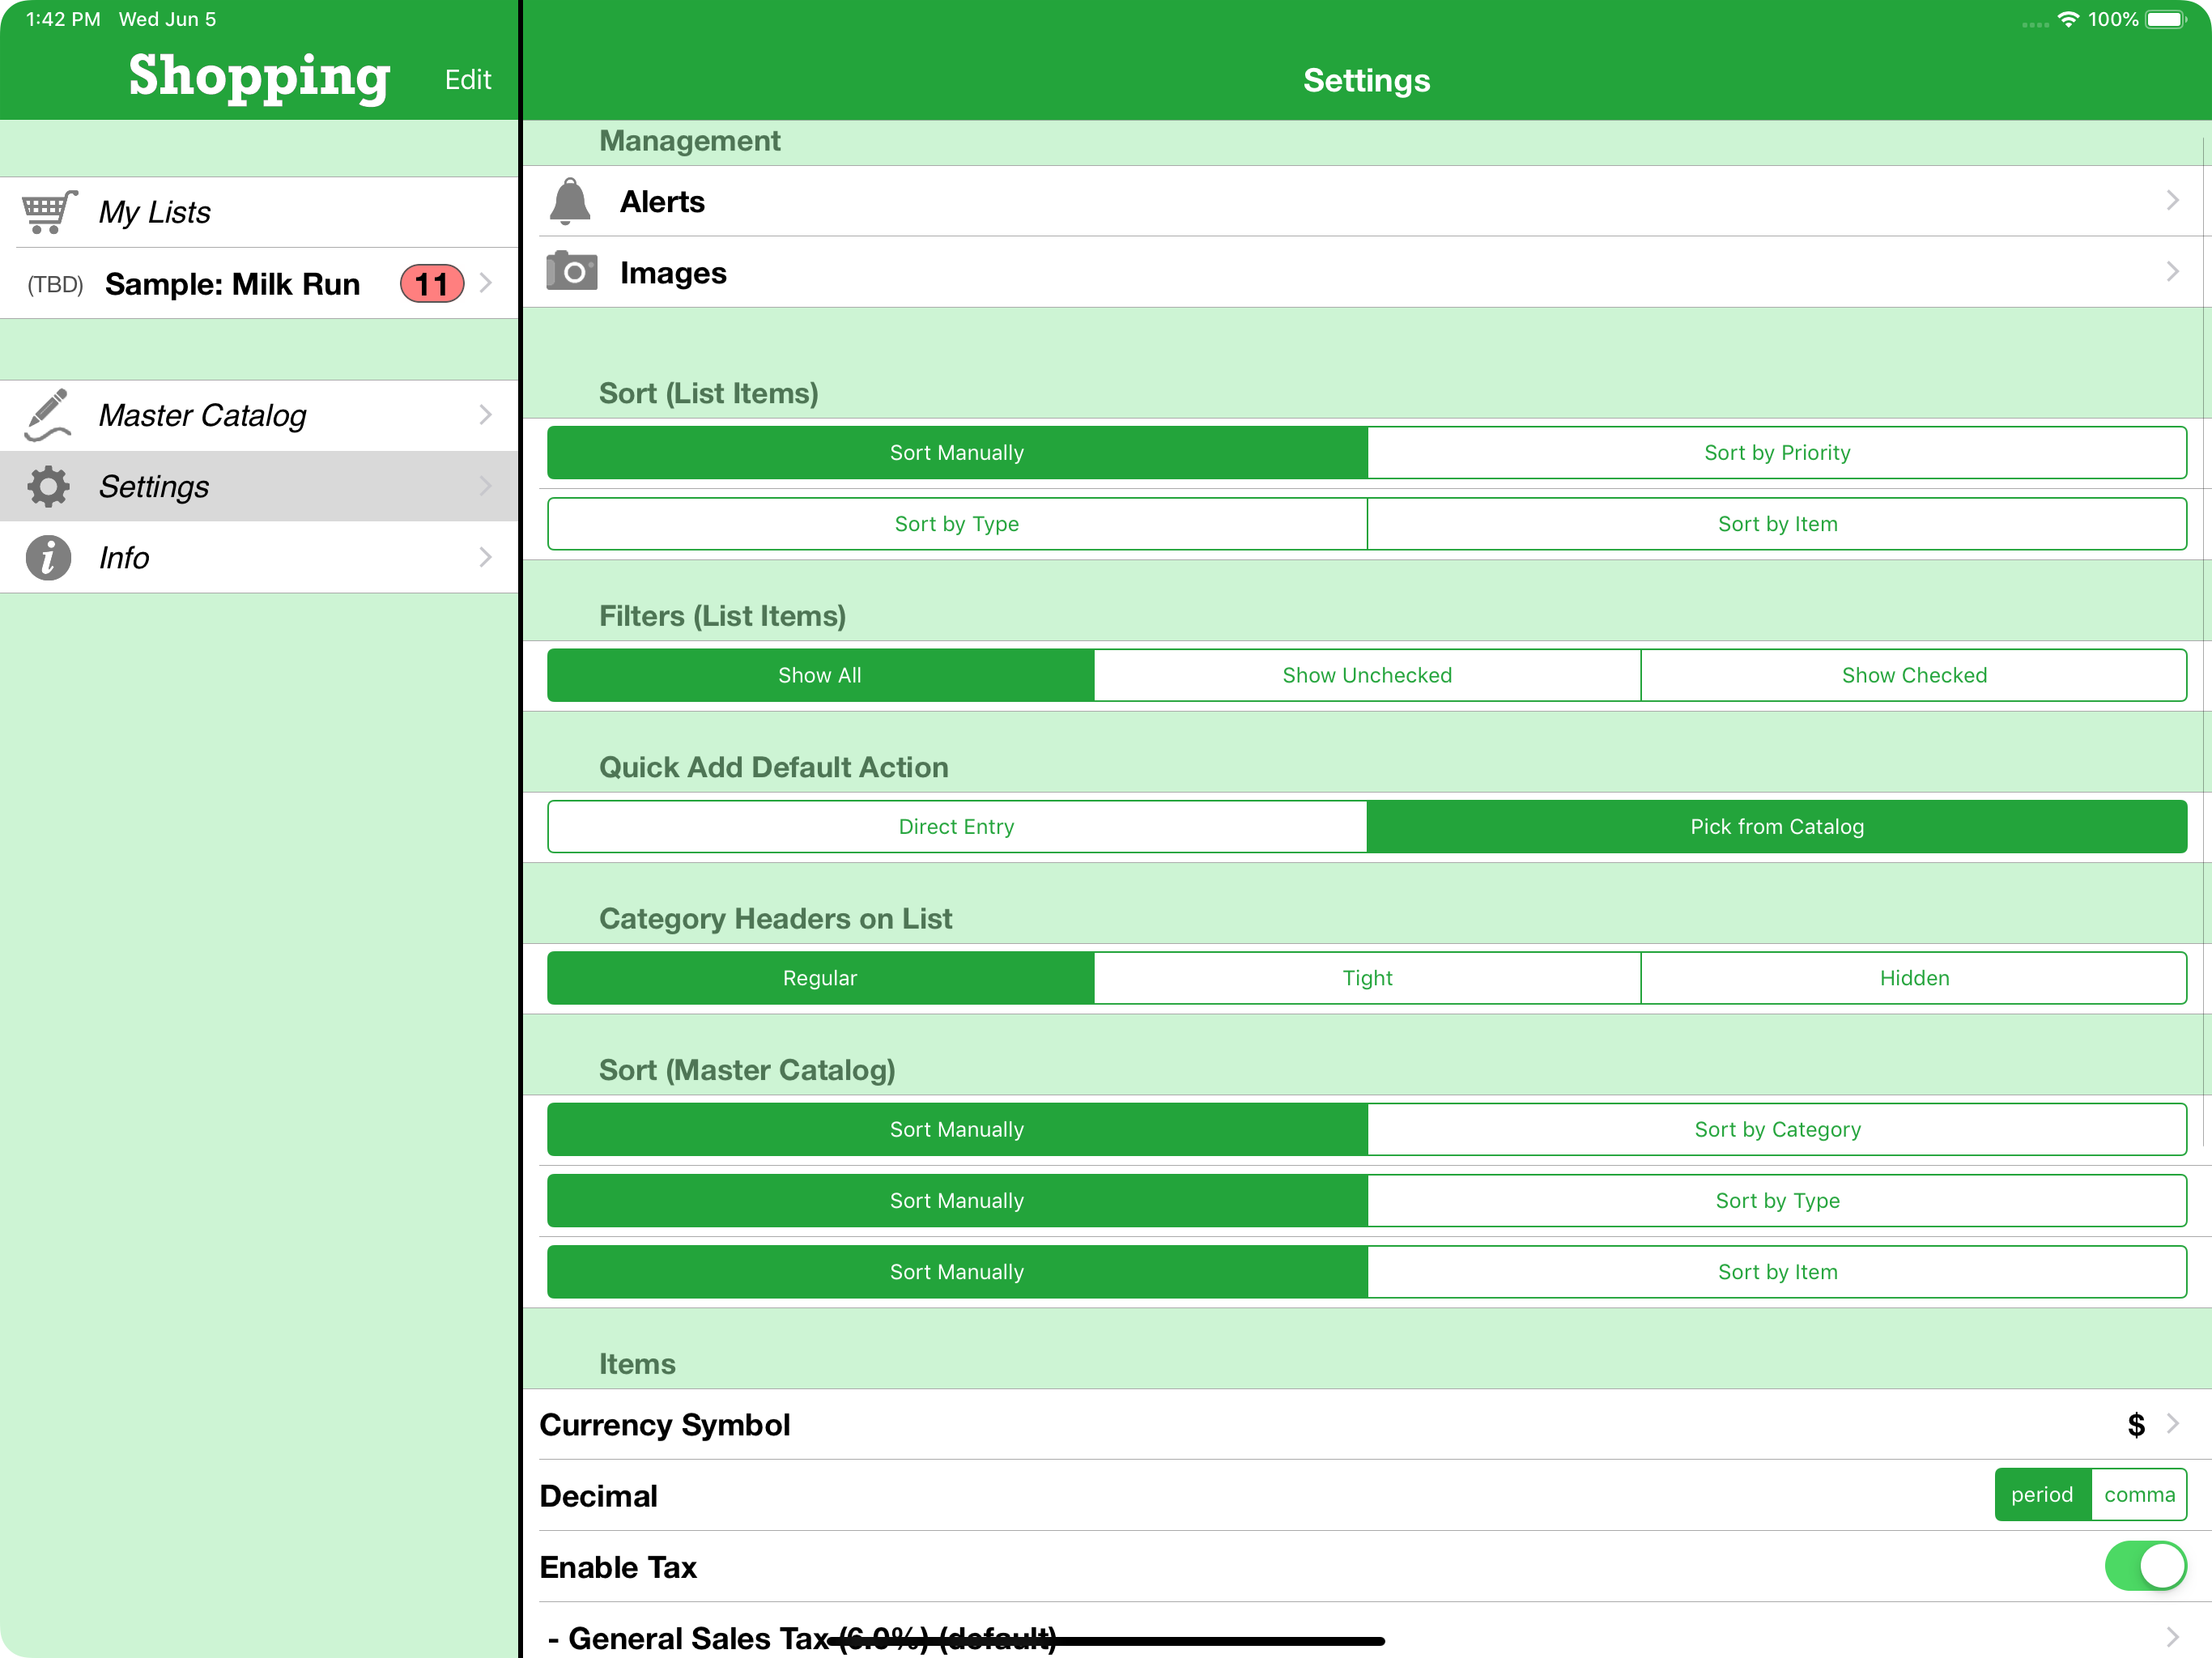Select Sort by Item for list items

[1777, 523]
